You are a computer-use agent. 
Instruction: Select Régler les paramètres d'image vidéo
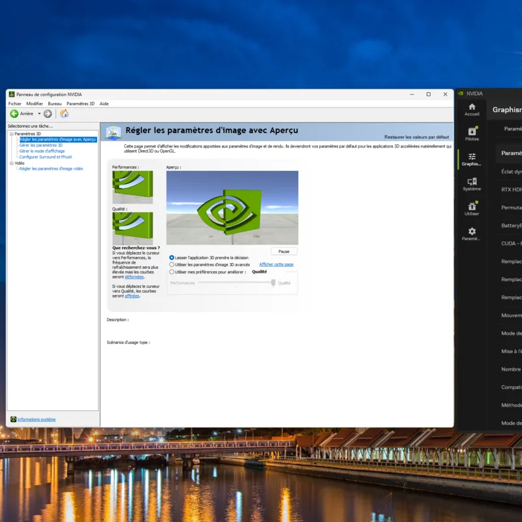[52, 169]
